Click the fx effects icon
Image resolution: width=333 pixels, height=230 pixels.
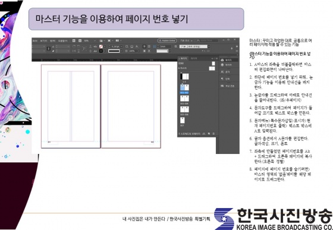coord(137,46)
